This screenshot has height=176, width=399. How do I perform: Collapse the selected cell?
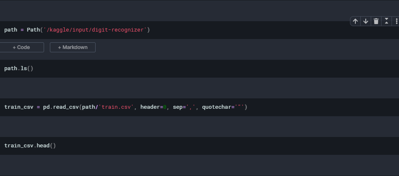[387, 21]
